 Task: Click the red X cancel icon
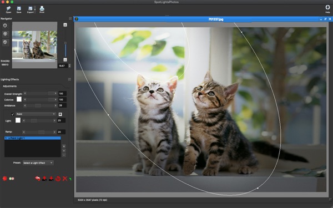point(64,179)
